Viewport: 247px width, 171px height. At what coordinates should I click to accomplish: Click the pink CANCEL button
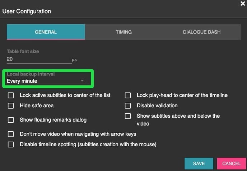click(231, 163)
